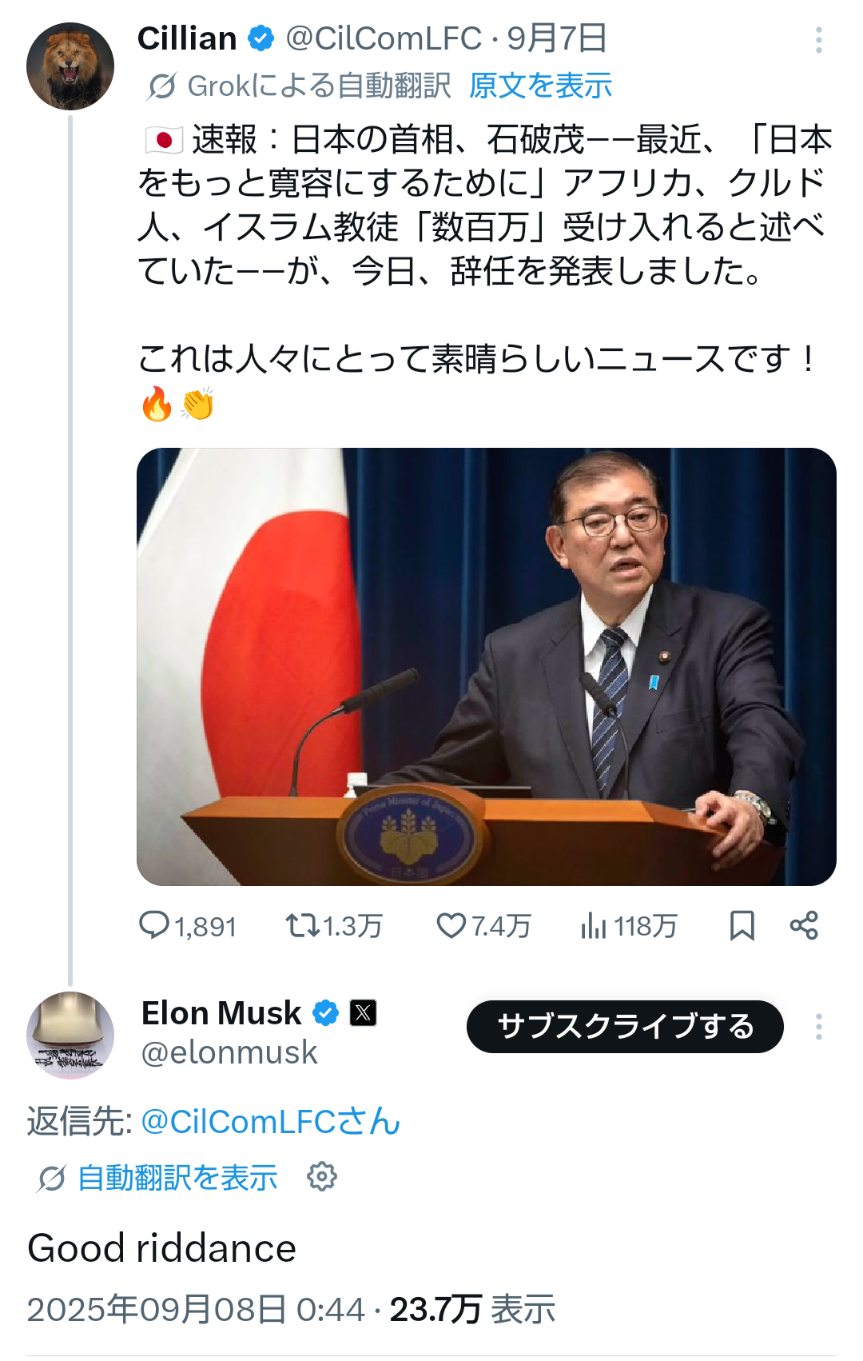The height and width of the screenshot is (1361, 863).
Task: Click Cillian's blue verified checkmark badge
Action: [261, 38]
